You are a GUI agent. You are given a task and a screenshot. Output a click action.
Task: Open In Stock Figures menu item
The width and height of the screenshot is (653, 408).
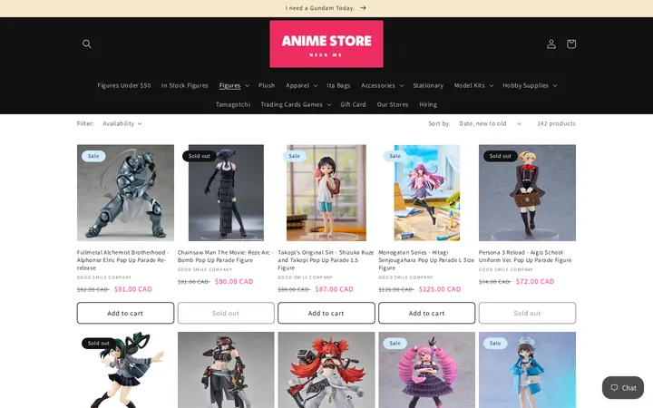pos(184,85)
